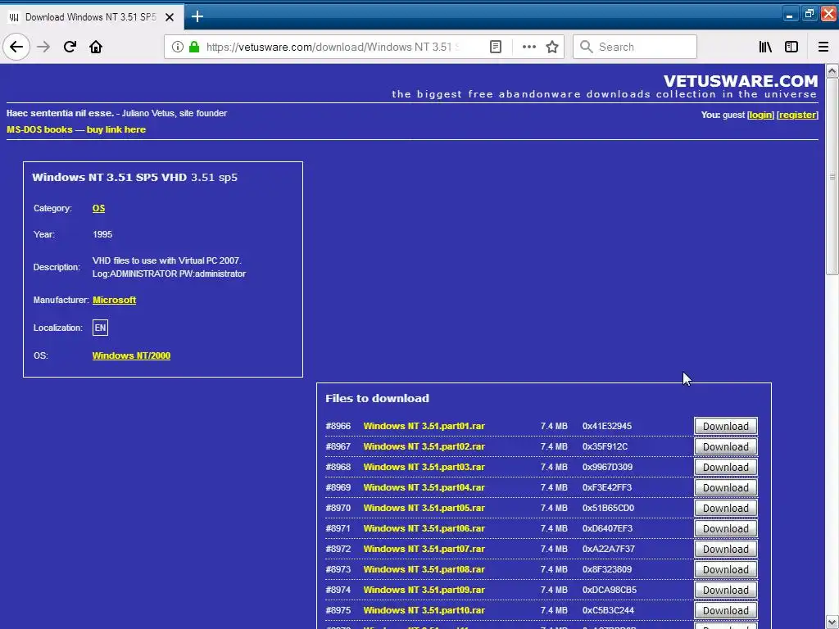Close the Download Windows NT 3.51 tab

(170, 17)
